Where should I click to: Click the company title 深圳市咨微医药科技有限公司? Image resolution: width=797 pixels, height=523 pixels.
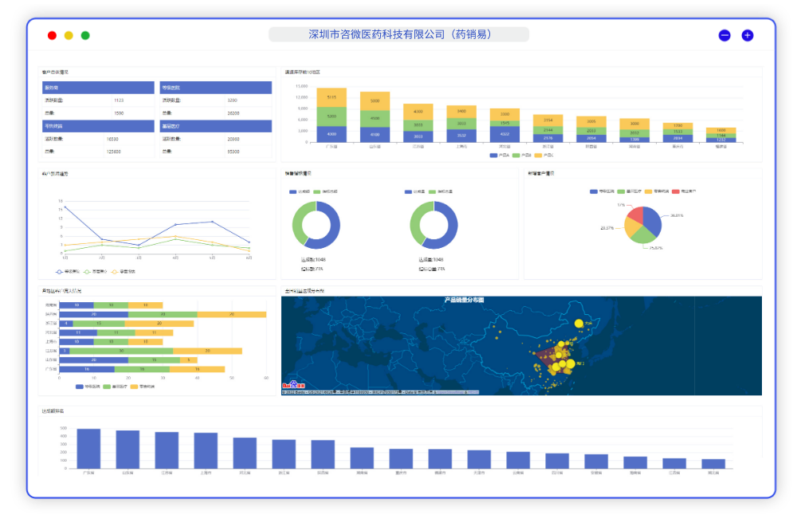point(398,34)
